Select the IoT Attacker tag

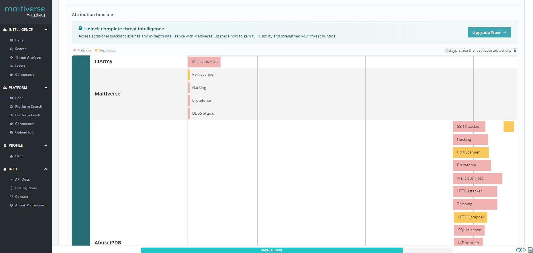(x=468, y=242)
